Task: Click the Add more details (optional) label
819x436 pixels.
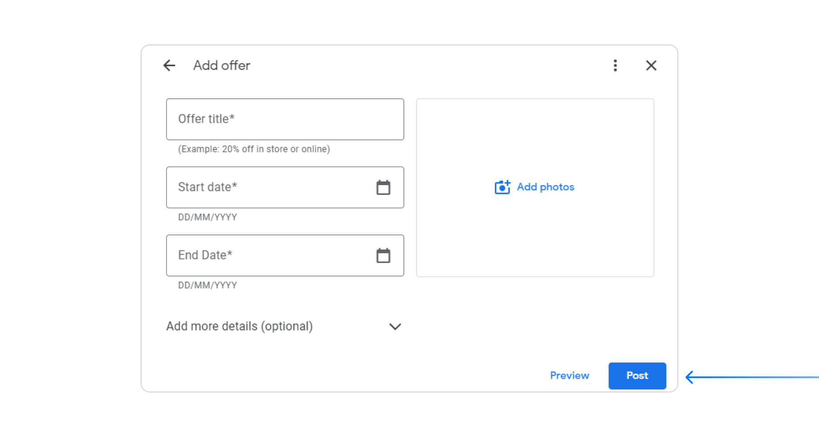Action: 239,326
